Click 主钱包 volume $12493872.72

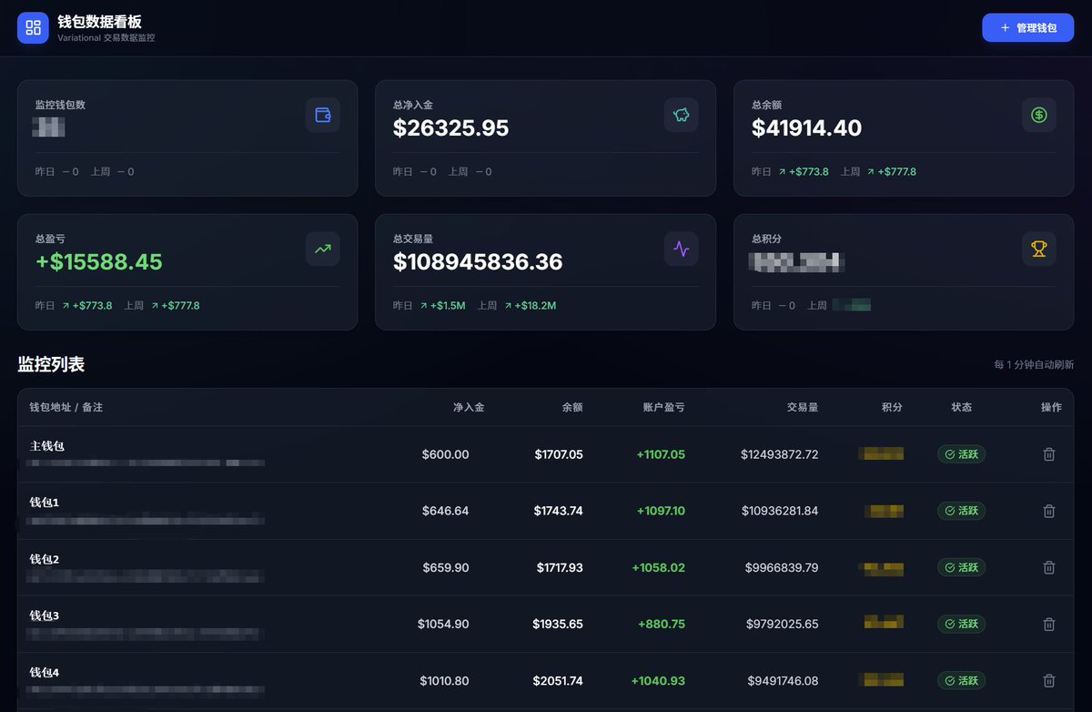coord(779,454)
